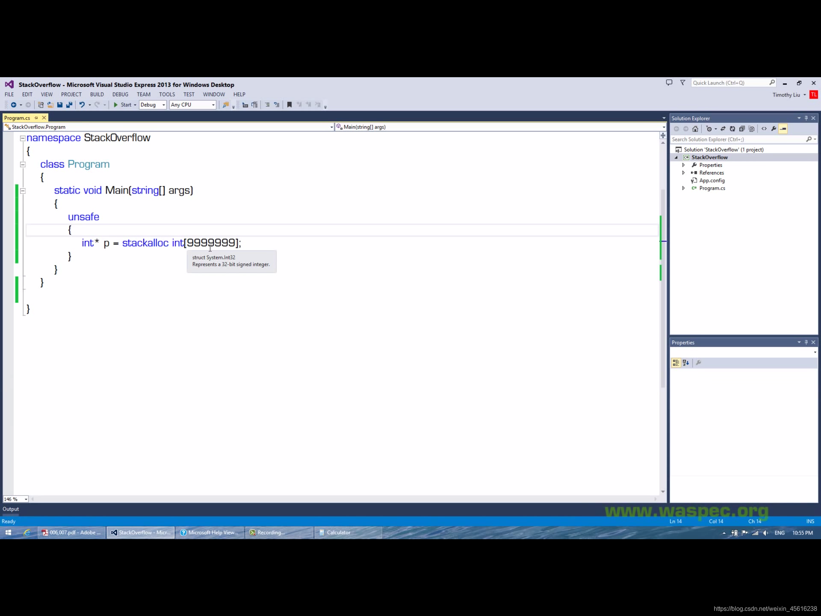Viewport: 821px width, 616px height.
Task: Switch to Microsoft Help Viewer in taskbar
Action: click(209, 533)
